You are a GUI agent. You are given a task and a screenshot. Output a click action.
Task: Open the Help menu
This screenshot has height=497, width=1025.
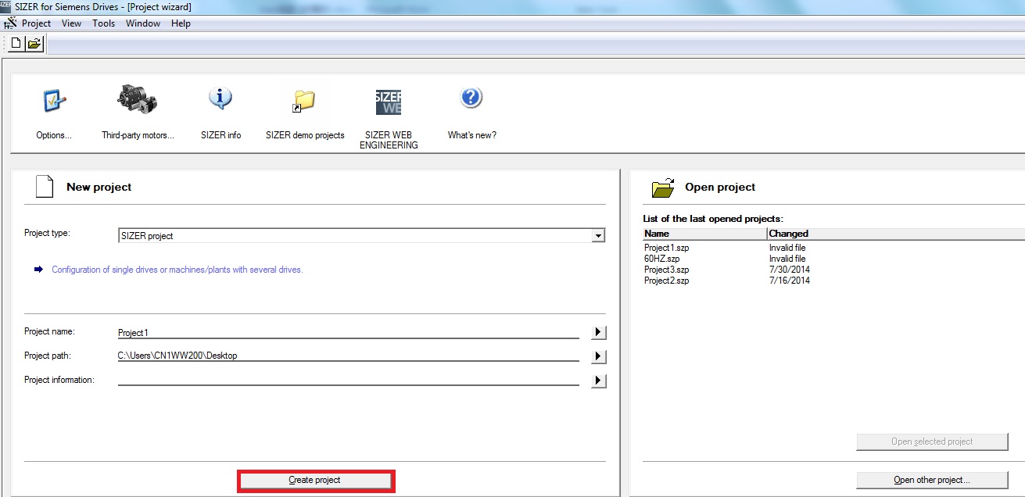[x=181, y=23]
